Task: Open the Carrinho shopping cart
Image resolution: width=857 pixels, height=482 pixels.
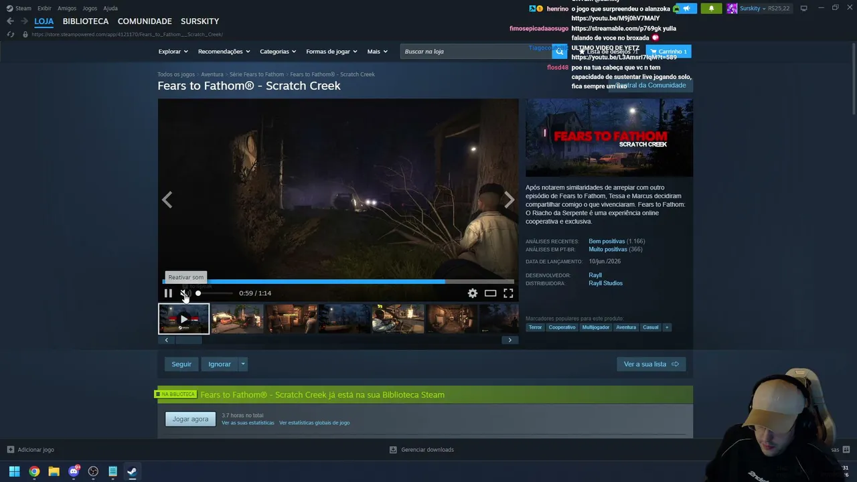Action: click(x=669, y=52)
